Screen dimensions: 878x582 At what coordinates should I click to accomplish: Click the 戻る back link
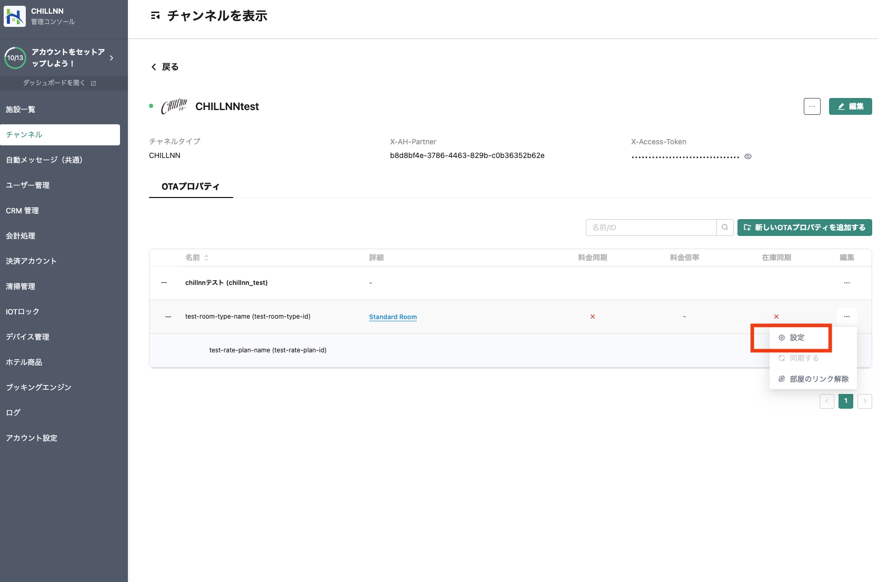click(165, 67)
